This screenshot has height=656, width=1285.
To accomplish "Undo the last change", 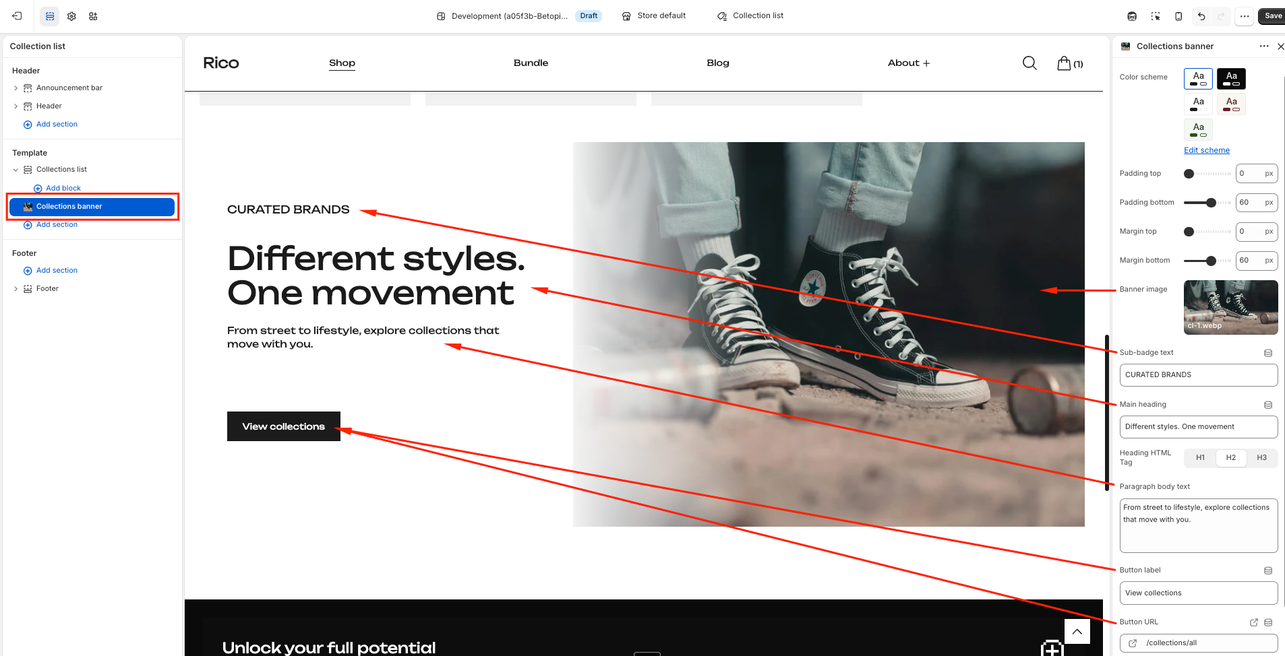I will point(1201,16).
